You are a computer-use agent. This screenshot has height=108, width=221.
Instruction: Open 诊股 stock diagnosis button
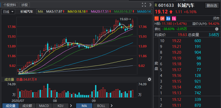point(25,5)
